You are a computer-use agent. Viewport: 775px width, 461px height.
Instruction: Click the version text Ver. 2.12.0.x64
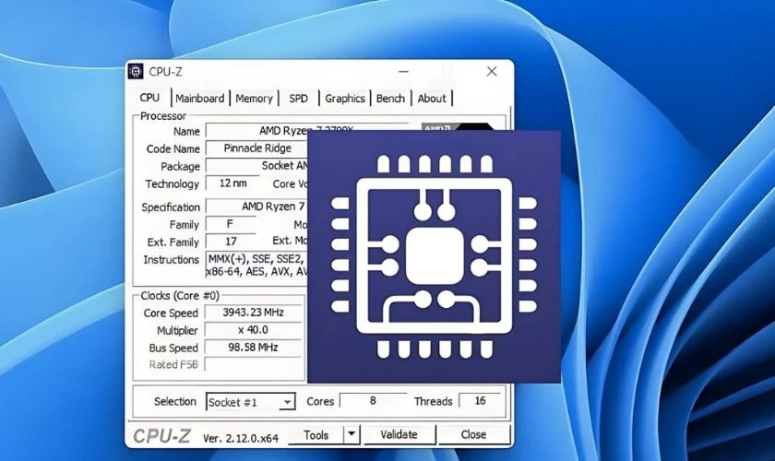coord(241,438)
